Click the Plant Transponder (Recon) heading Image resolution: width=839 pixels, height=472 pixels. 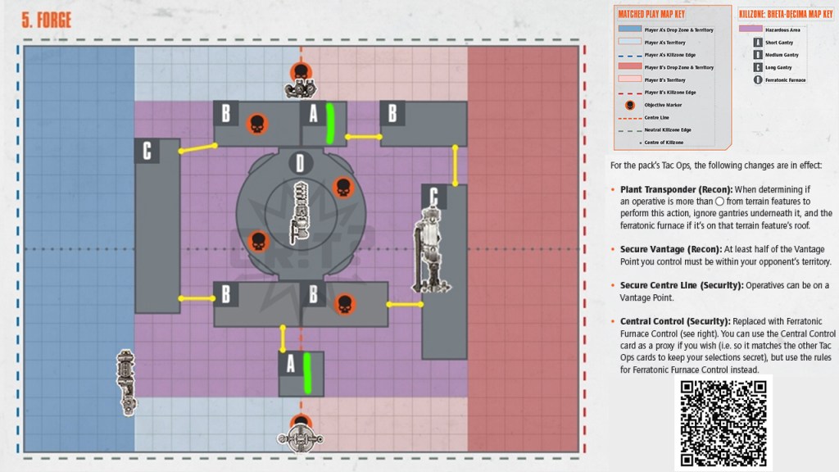[x=667, y=188]
